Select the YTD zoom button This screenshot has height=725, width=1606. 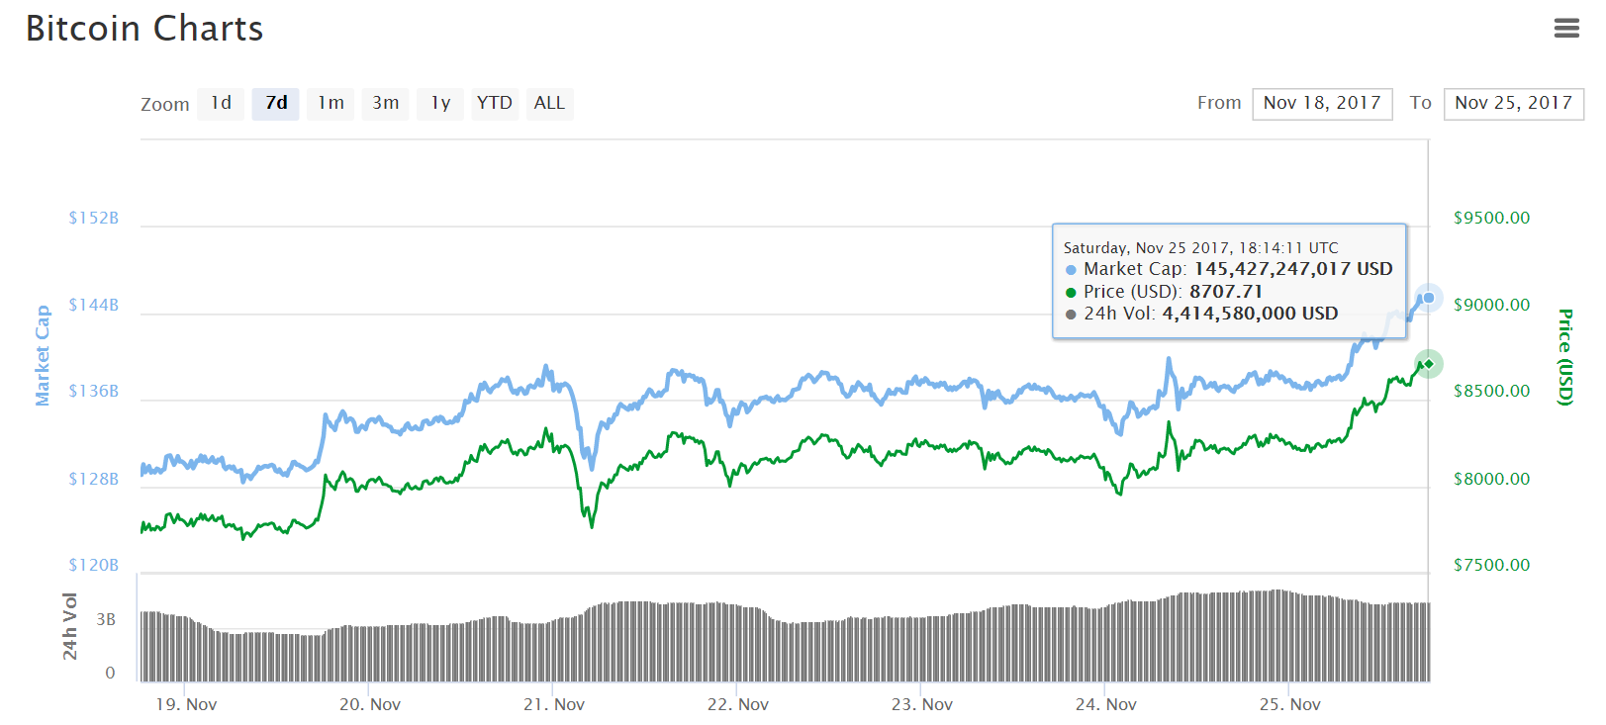[x=495, y=103]
